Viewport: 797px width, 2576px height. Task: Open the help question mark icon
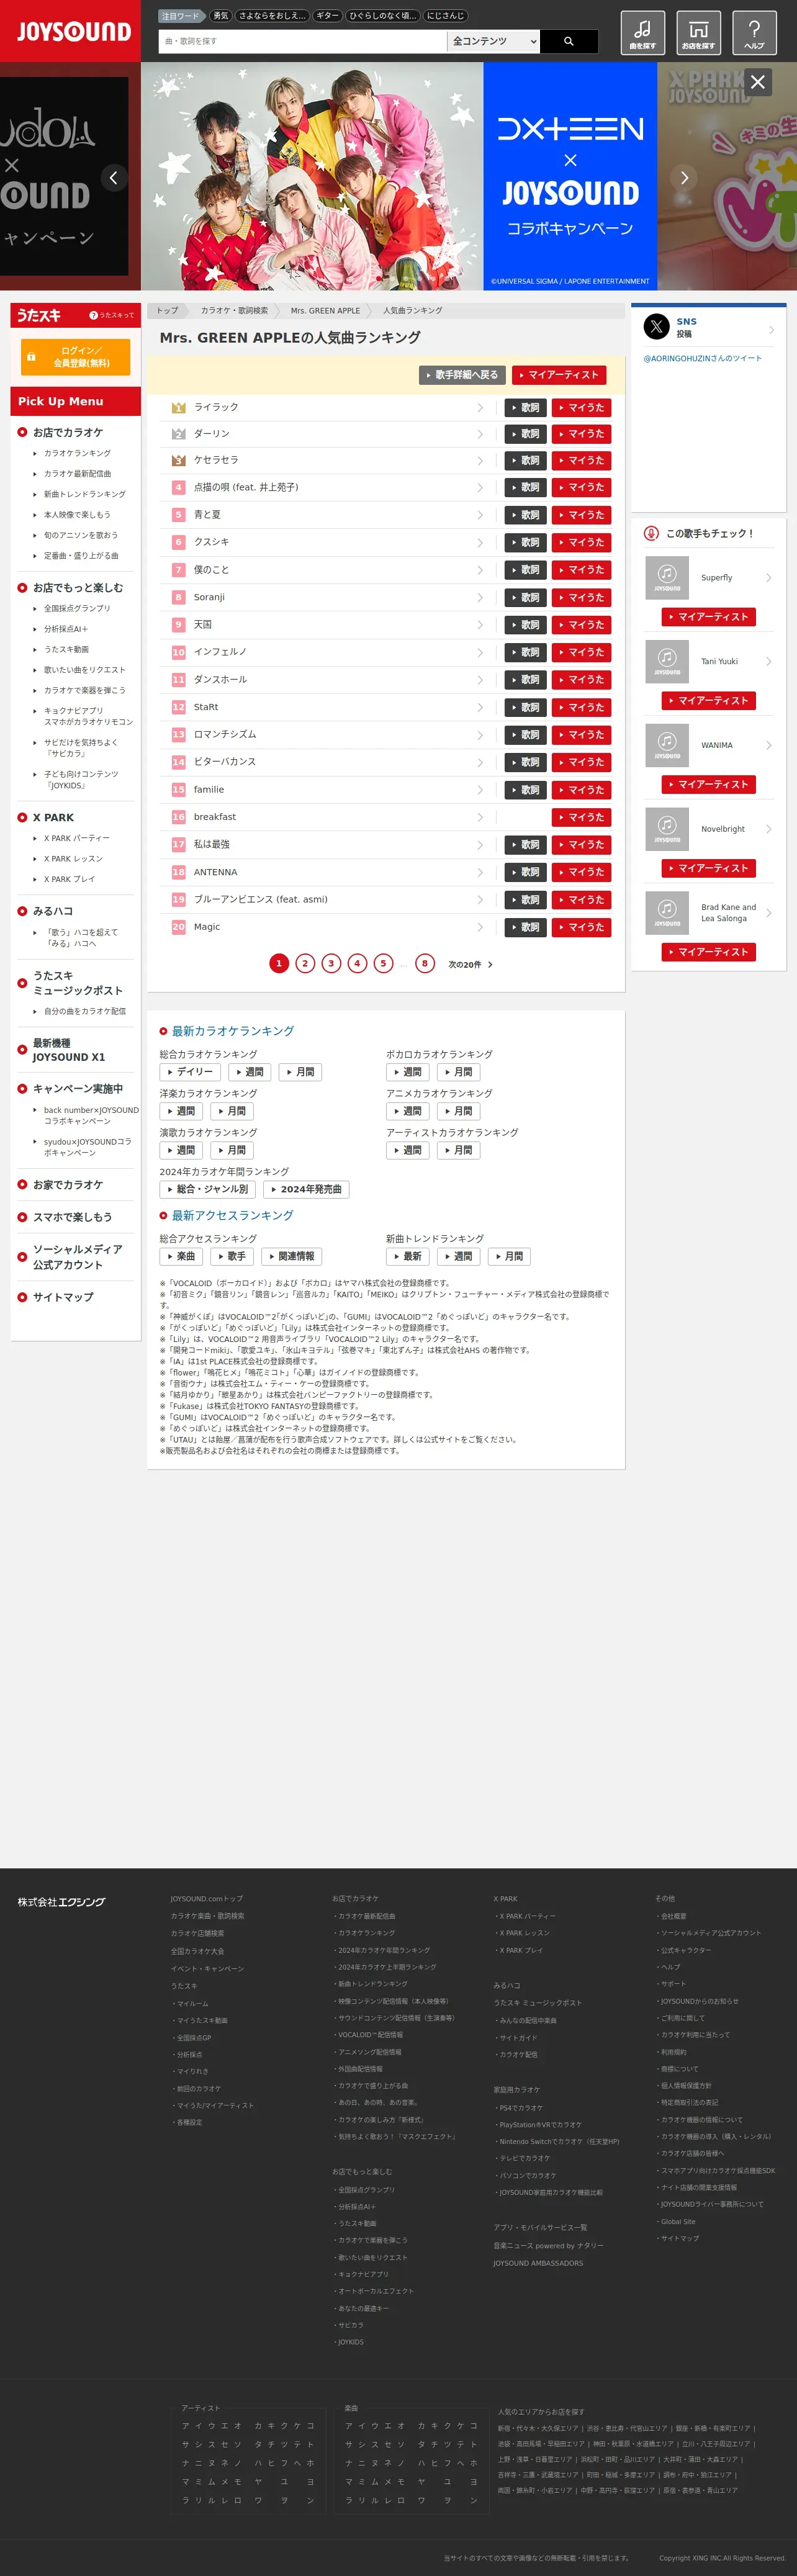click(754, 33)
